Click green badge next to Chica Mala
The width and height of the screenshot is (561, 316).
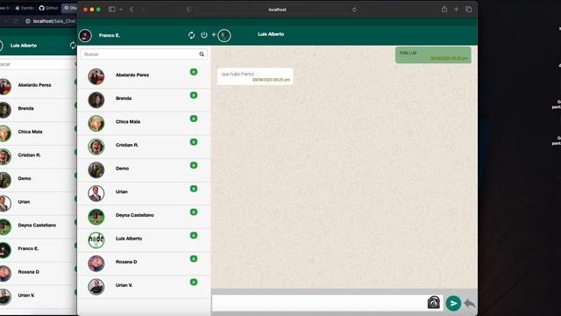point(194,118)
